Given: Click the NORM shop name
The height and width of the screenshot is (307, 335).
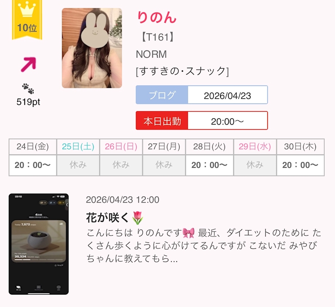Looking at the screenshot, I should [151, 54].
